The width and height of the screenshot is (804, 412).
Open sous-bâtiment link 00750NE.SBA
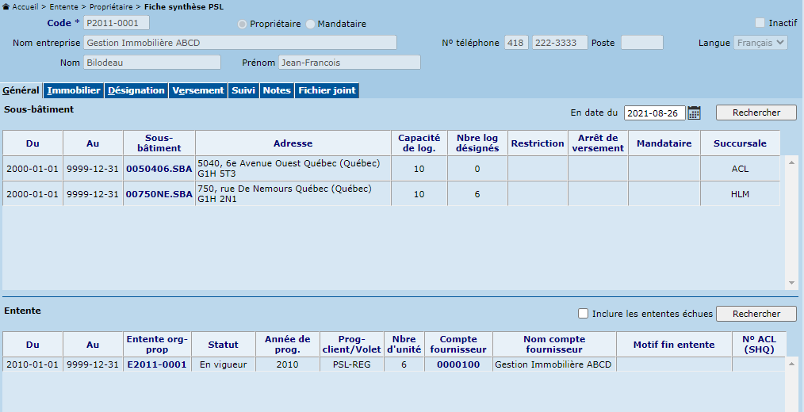[x=159, y=194]
